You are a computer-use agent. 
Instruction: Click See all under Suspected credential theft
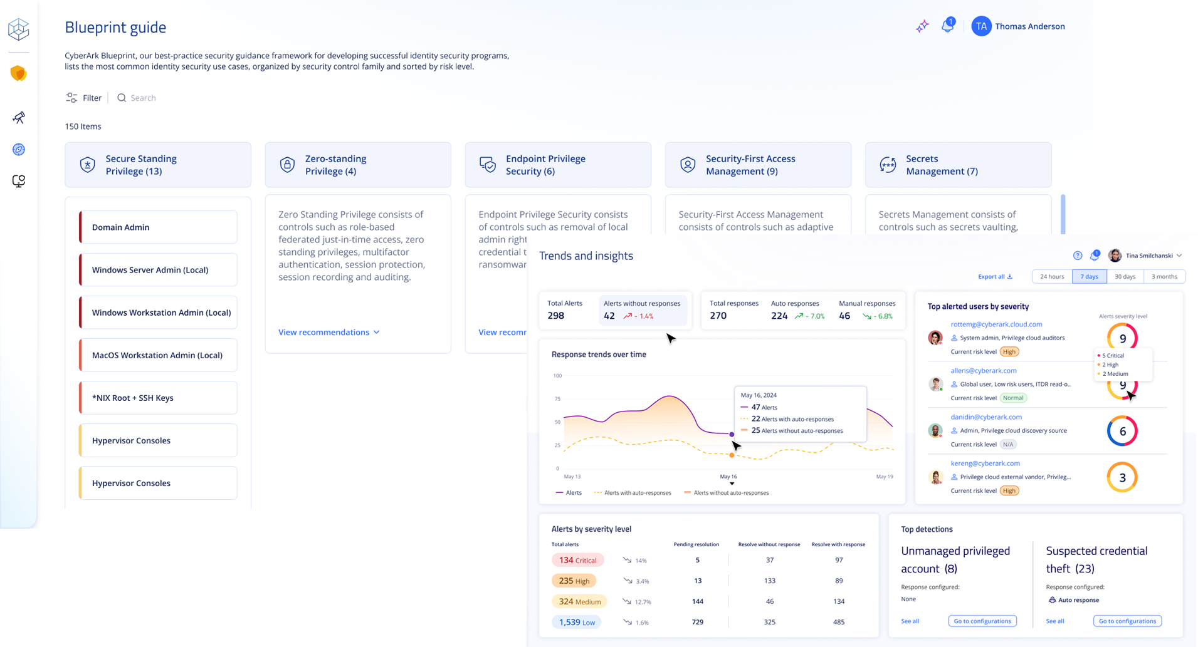[1055, 621]
